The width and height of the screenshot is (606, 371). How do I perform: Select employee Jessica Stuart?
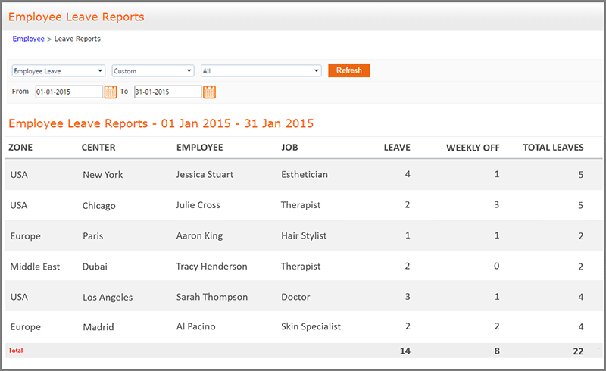[205, 174]
